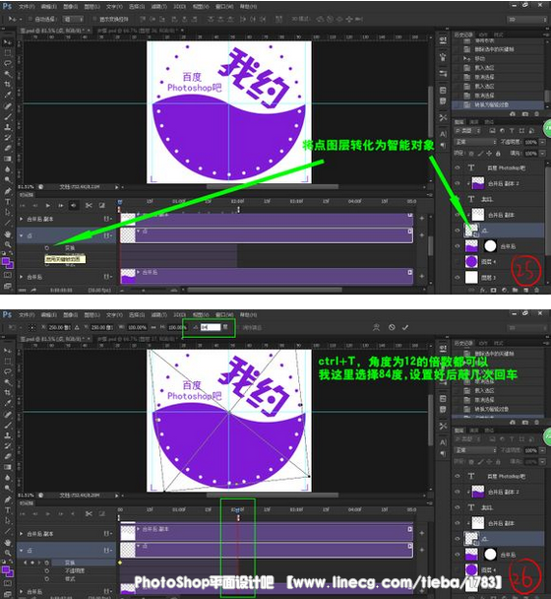Toggle warp mode in lower window options bar
The width and height of the screenshot is (551, 599).
[x=376, y=327]
